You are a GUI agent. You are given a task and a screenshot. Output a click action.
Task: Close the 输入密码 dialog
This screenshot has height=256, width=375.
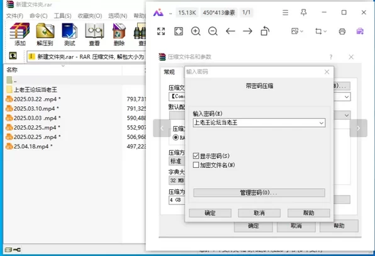327,72
